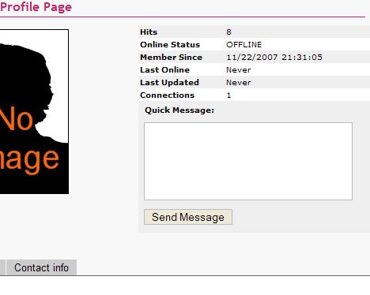Click the Member Since label
370x295 pixels.
(172, 58)
